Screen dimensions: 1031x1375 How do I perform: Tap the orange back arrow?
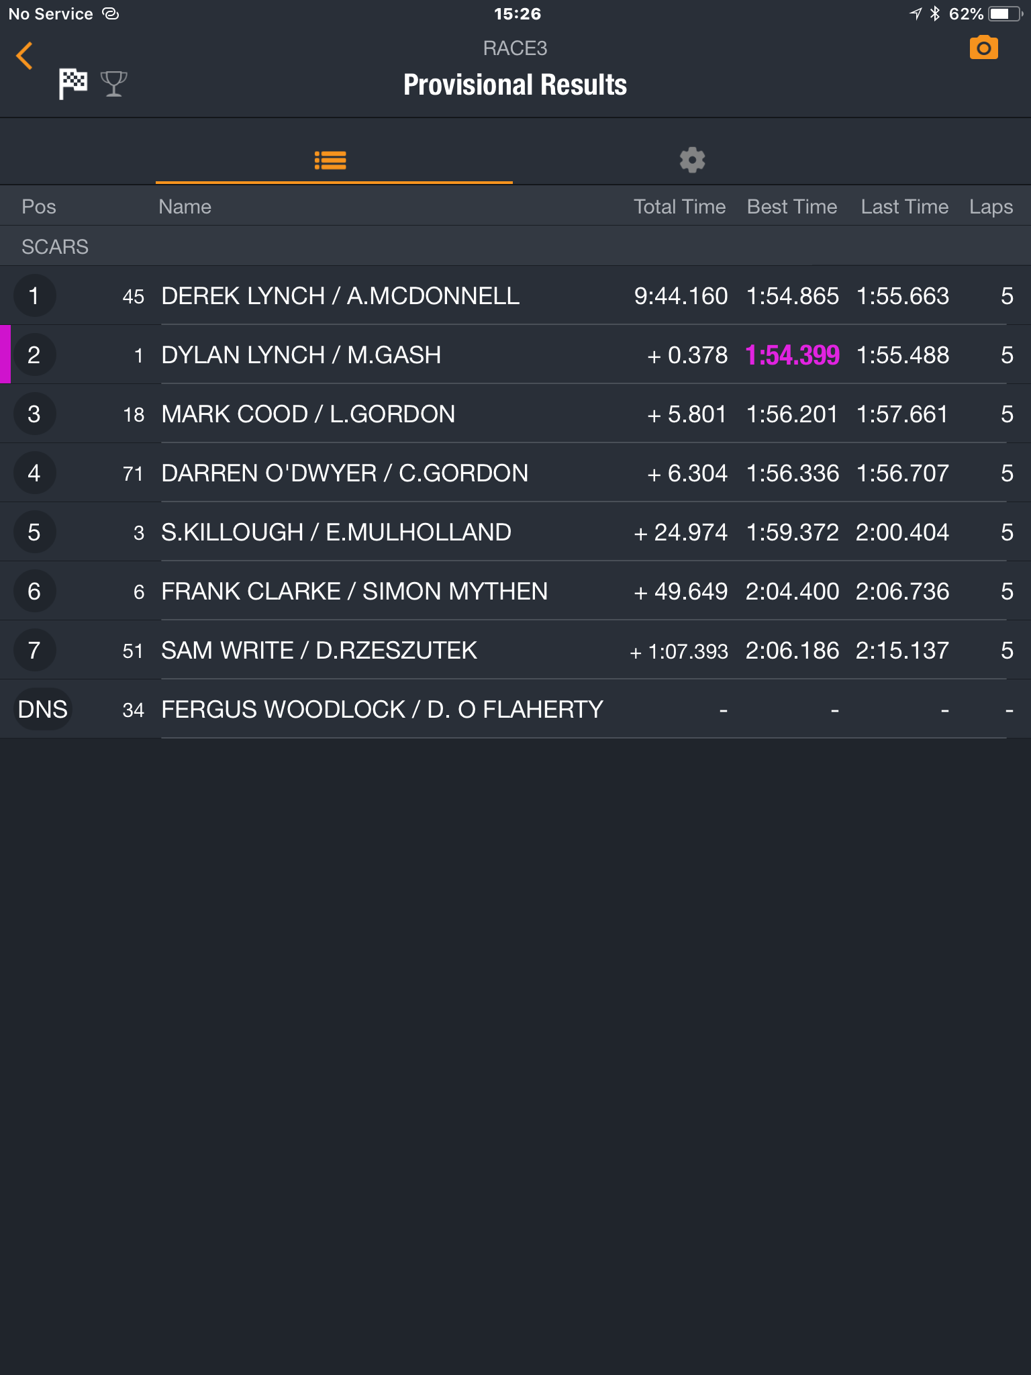click(24, 56)
